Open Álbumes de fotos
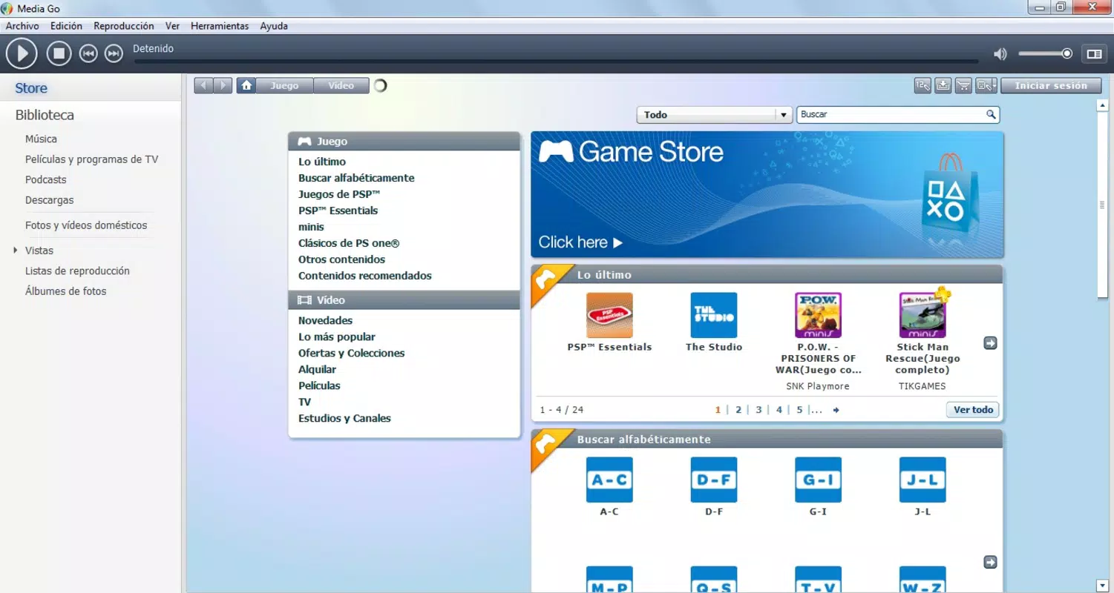This screenshot has height=593, width=1114. click(x=65, y=291)
